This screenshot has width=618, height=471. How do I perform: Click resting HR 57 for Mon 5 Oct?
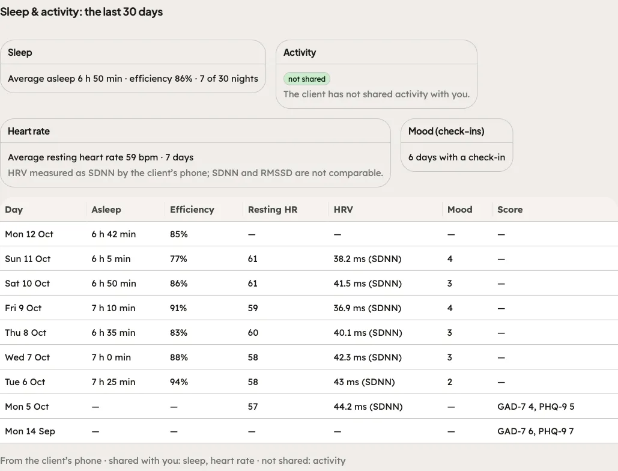[253, 407]
